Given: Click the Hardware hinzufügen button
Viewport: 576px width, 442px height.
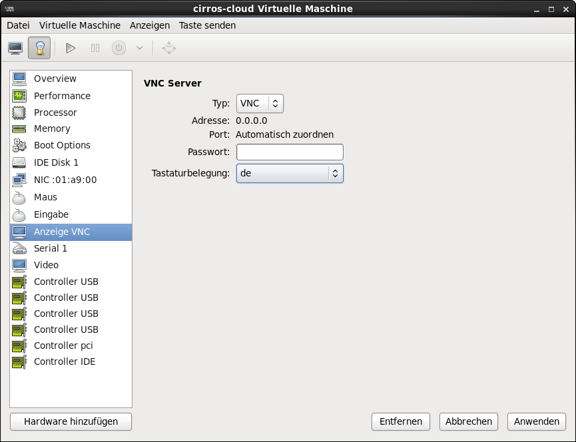Looking at the screenshot, I should click(x=71, y=421).
